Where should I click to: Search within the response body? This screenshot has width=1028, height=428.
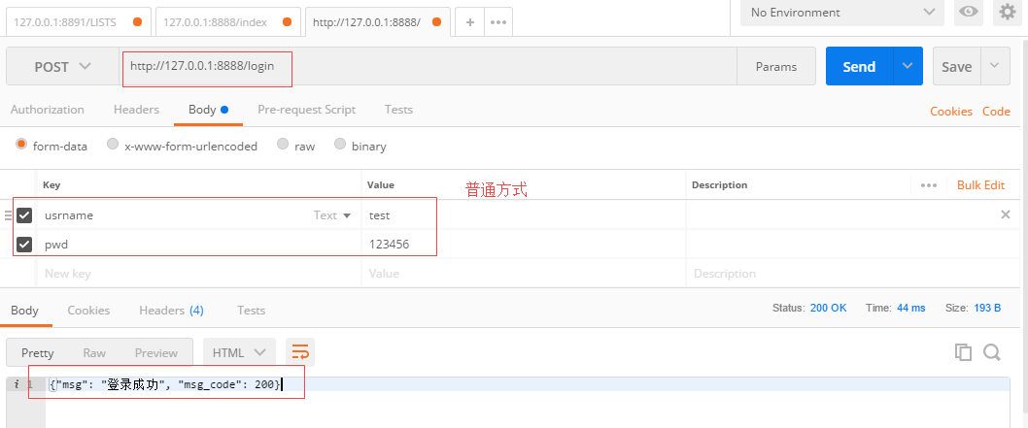coord(992,352)
